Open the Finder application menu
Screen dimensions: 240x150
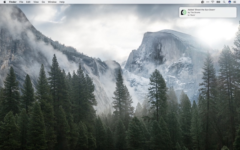13,2
